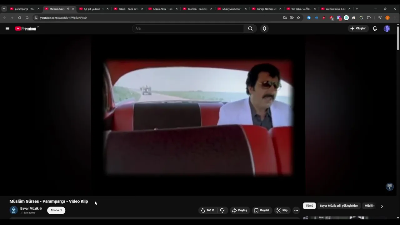
Task: Close the Teoman - Paramparça tab
Action: coord(211,9)
